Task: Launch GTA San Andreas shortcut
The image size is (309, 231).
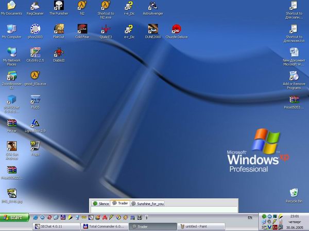Action: click(12, 150)
